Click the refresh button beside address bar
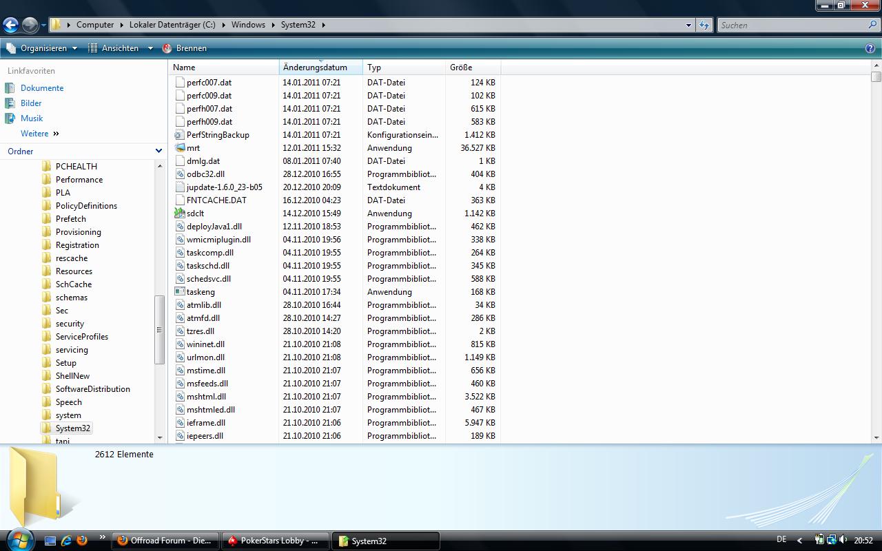The image size is (882, 551). pos(704,25)
